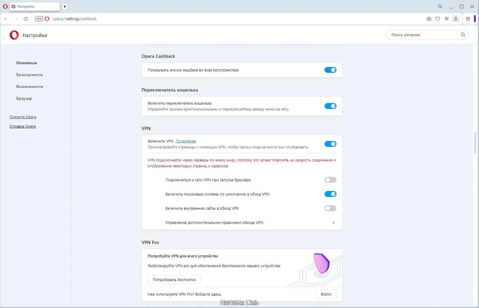Click the VPN Pro section heading
This screenshot has width=479, height=308.
coord(150,242)
